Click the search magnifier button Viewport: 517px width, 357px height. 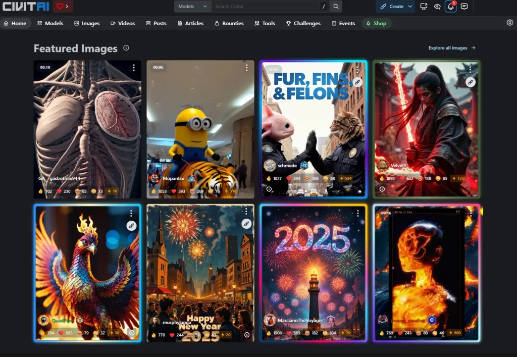(x=336, y=7)
